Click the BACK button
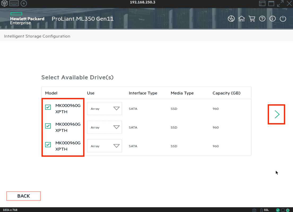 (24, 196)
